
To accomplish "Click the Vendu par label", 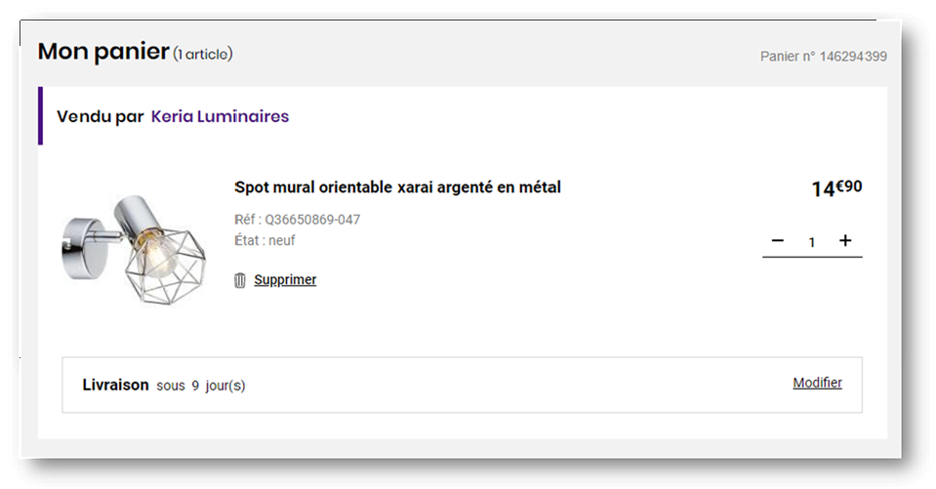I will pos(100,116).
